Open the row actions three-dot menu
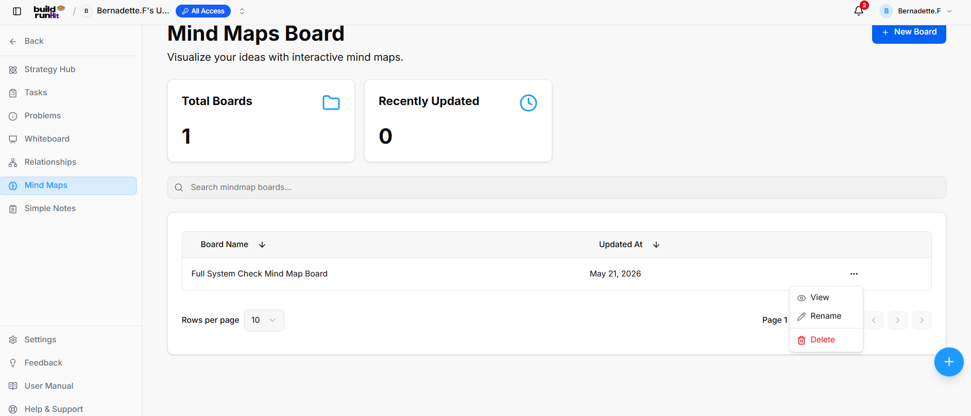Screen dimensions: 971x416 pos(854,274)
